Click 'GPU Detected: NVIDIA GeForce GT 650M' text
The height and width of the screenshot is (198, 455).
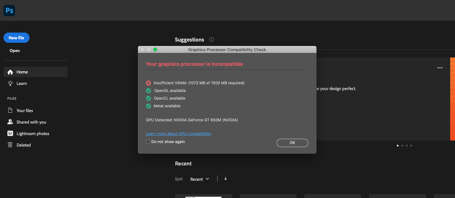pos(192,120)
